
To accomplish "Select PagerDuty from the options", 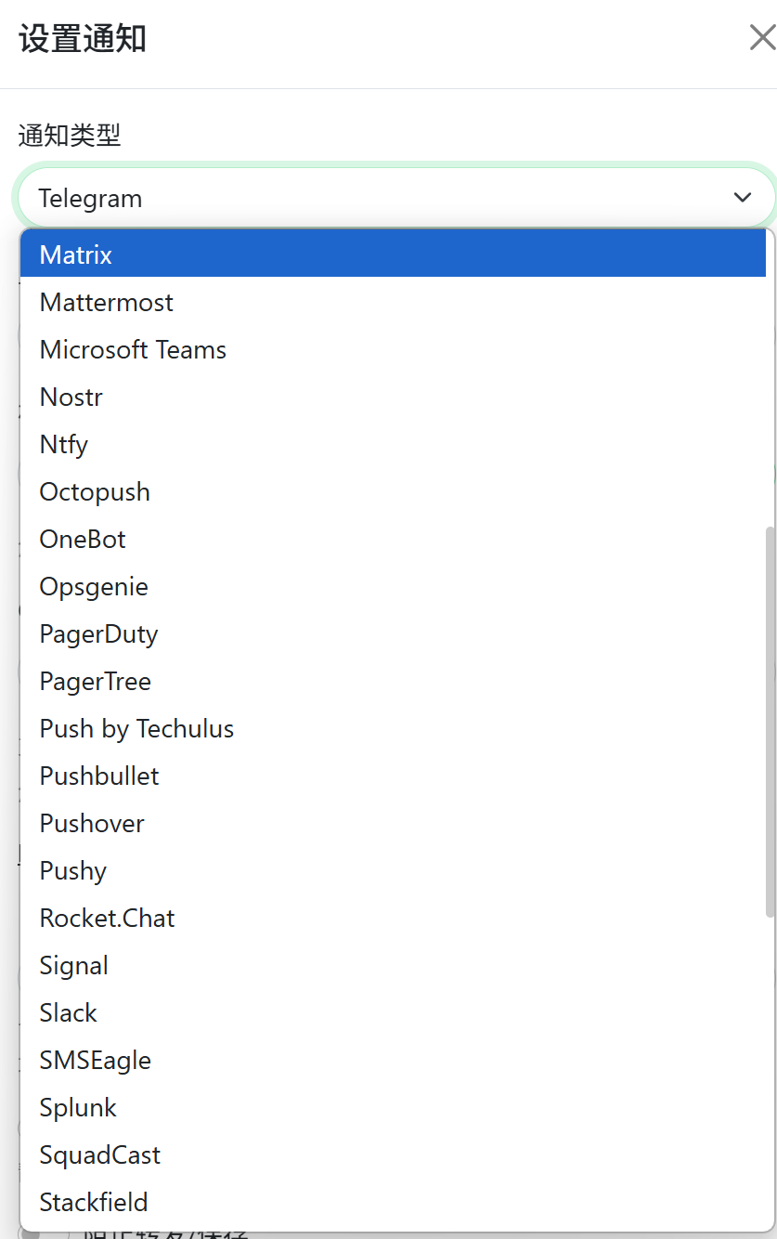I will (x=98, y=633).
